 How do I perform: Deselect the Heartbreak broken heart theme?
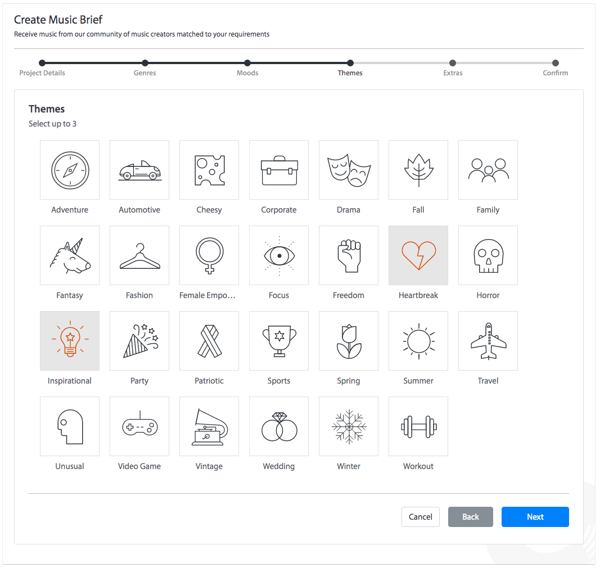(418, 255)
